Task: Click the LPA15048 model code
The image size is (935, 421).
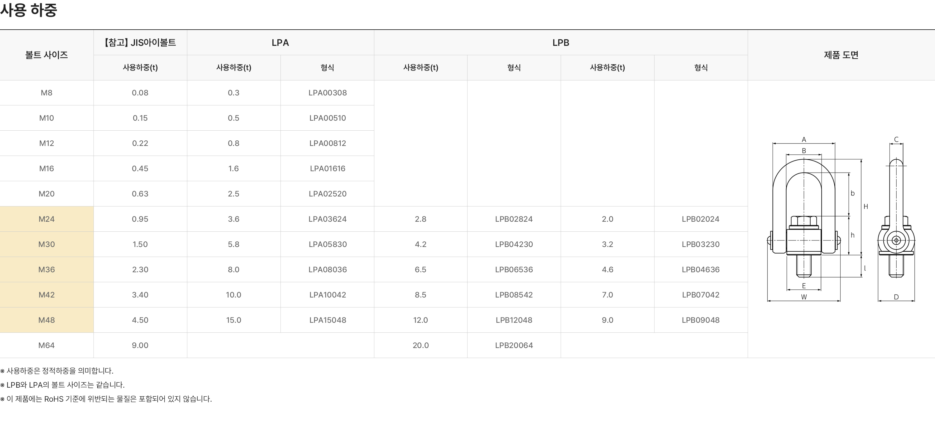Action: click(327, 320)
